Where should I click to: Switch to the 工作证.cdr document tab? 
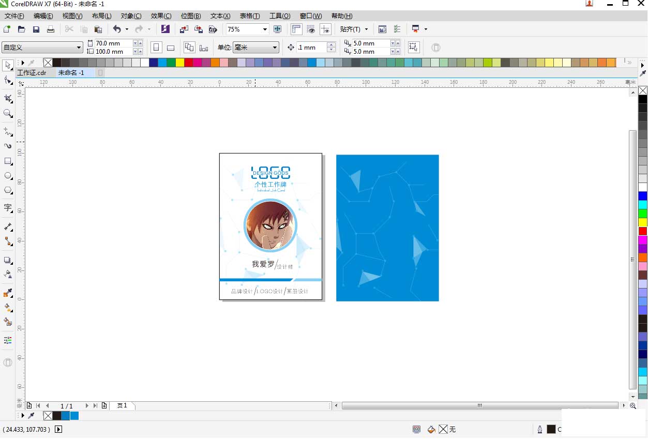[32, 73]
